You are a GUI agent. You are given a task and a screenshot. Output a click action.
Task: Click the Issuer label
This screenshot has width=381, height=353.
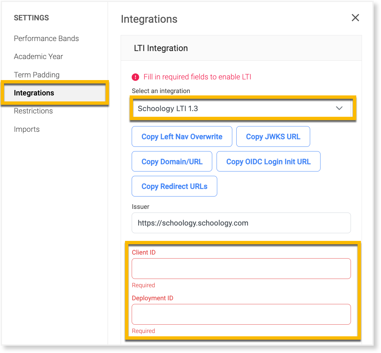click(x=140, y=207)
